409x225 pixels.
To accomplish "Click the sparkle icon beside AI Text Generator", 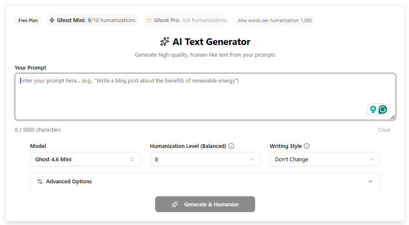I will coord(165,42).
